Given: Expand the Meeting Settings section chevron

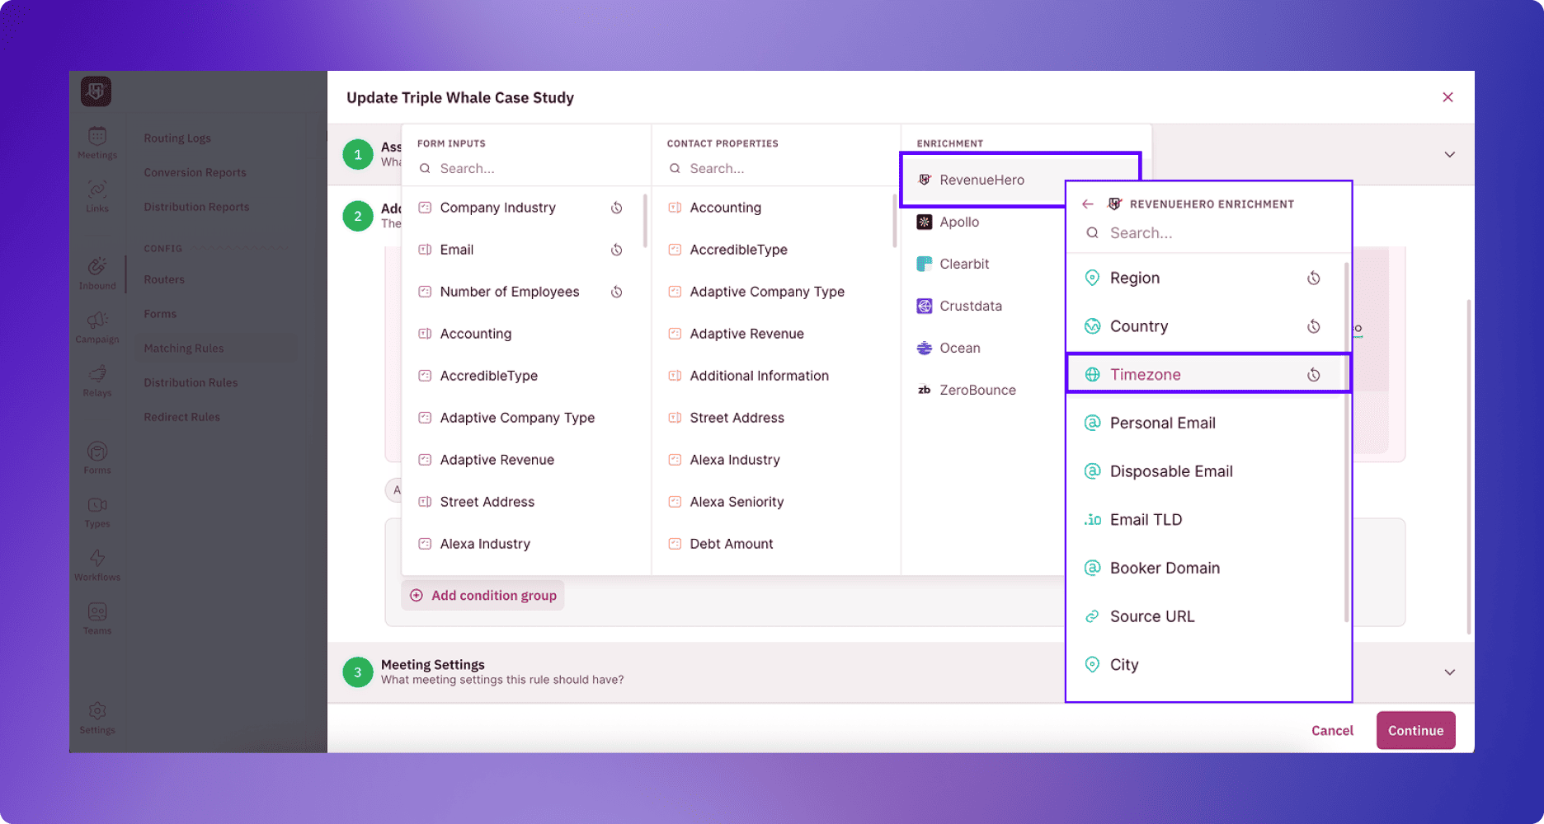Looking at the screenshot, I should pos(1449,672).
